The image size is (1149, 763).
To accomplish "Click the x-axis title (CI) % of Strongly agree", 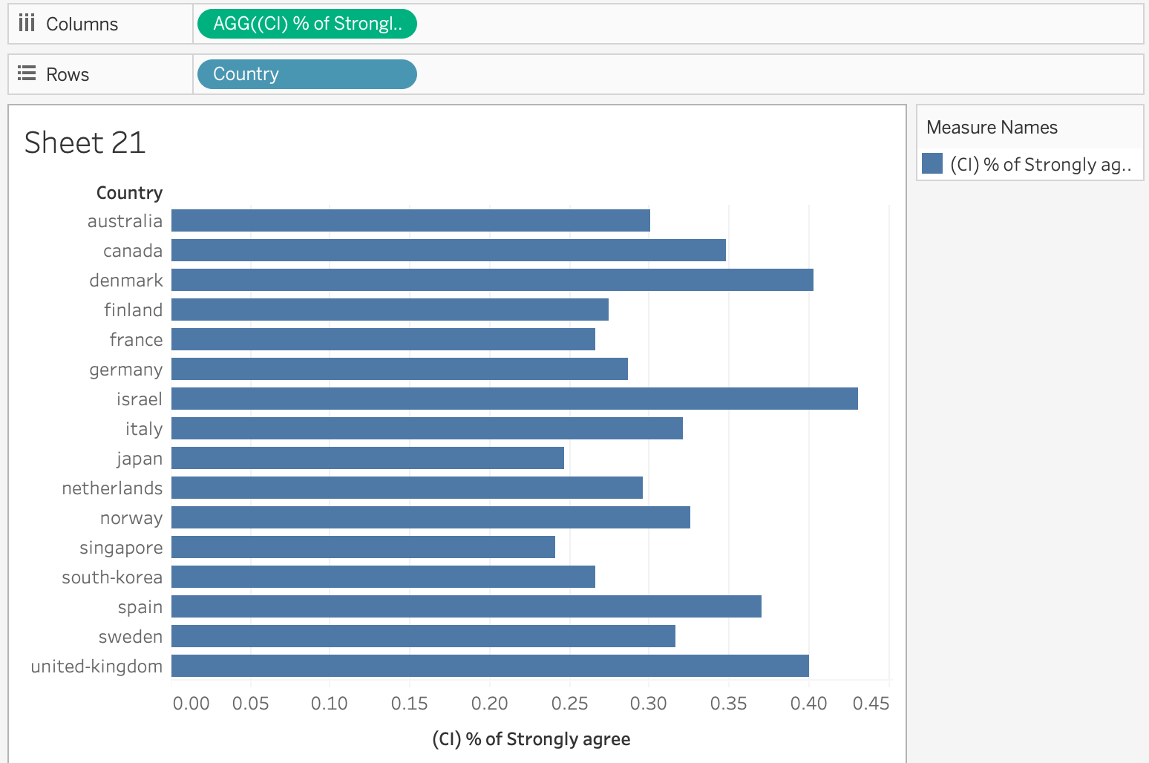I will point(531,739).
